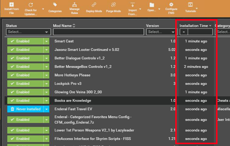Open the Tutorials video icon

pyautogui.click(x=190, y=5)
